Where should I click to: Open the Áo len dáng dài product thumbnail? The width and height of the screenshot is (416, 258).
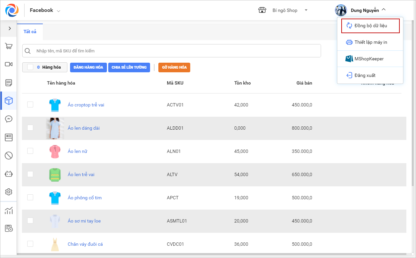[55, 128]
